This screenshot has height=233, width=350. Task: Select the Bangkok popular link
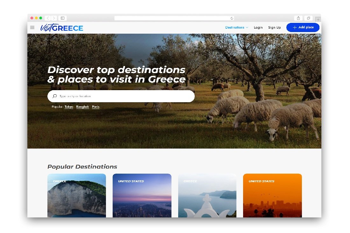pyautogui.click(x=82, y=107)
